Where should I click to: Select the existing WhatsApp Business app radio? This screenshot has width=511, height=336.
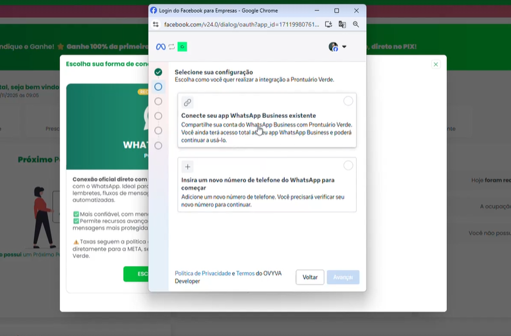click(x=348, y=101)
